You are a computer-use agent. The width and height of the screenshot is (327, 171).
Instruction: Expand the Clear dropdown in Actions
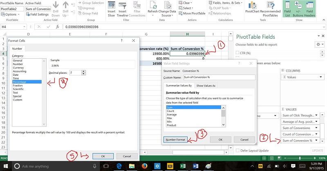click(186, 3)
